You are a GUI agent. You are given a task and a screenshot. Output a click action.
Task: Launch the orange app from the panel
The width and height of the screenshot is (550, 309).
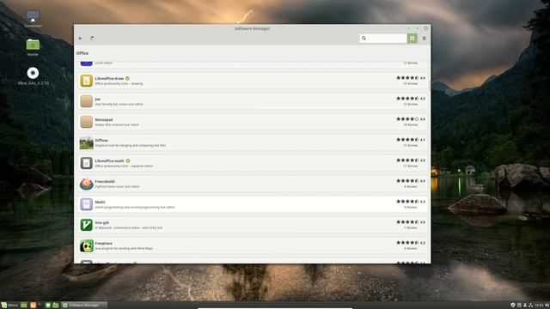pyautogui.click(x=33, y=306)
